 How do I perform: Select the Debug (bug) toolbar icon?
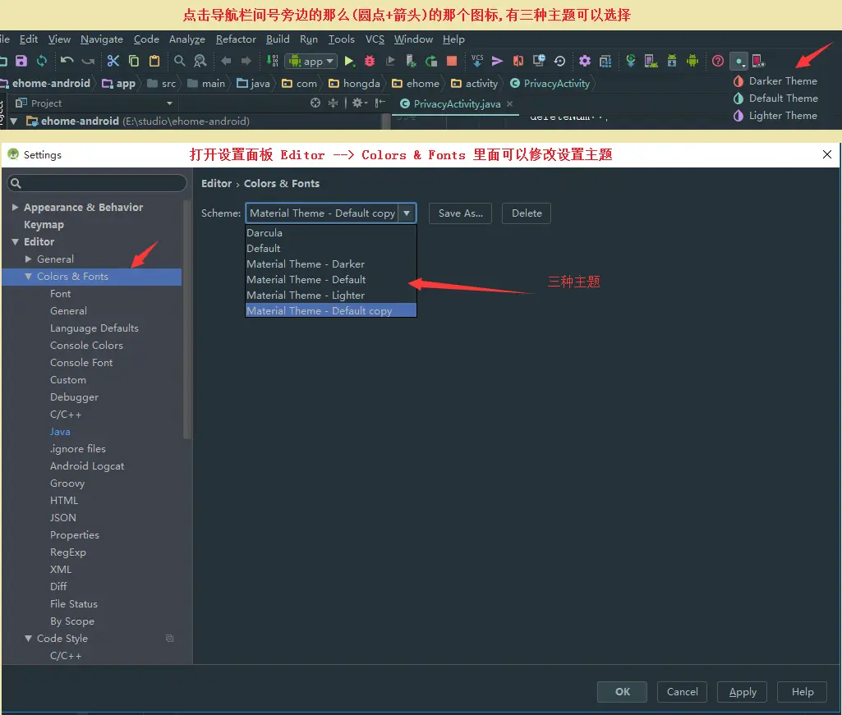(x=369, y=61)
